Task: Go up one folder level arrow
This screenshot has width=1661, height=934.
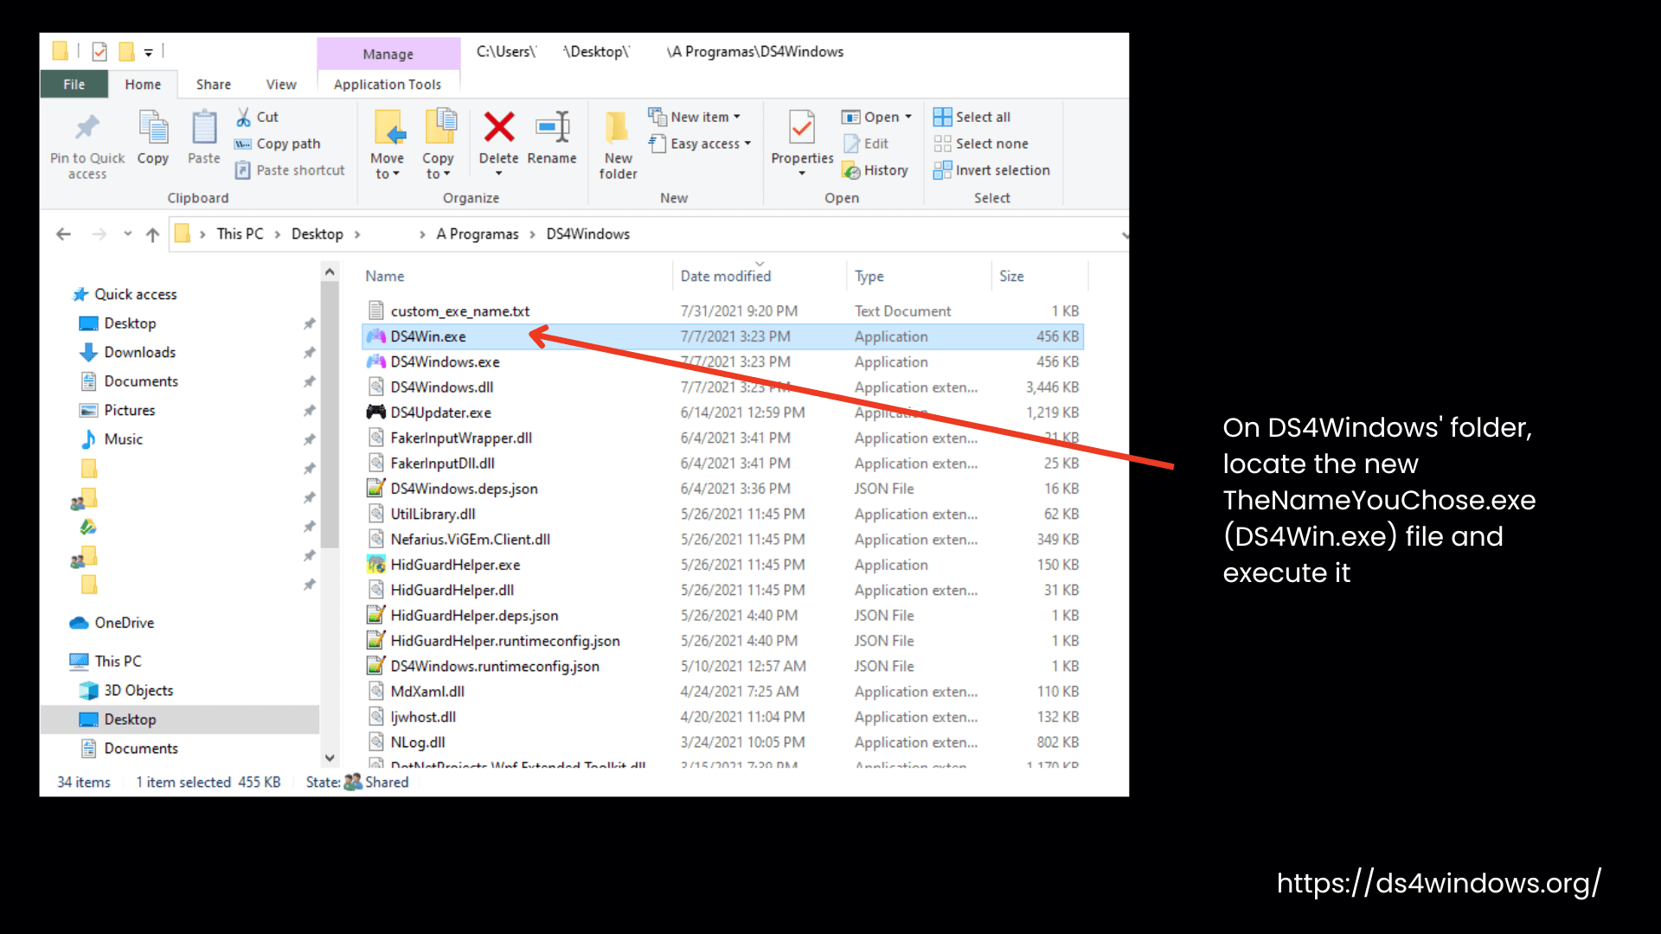Action: [x=153, y=234]
